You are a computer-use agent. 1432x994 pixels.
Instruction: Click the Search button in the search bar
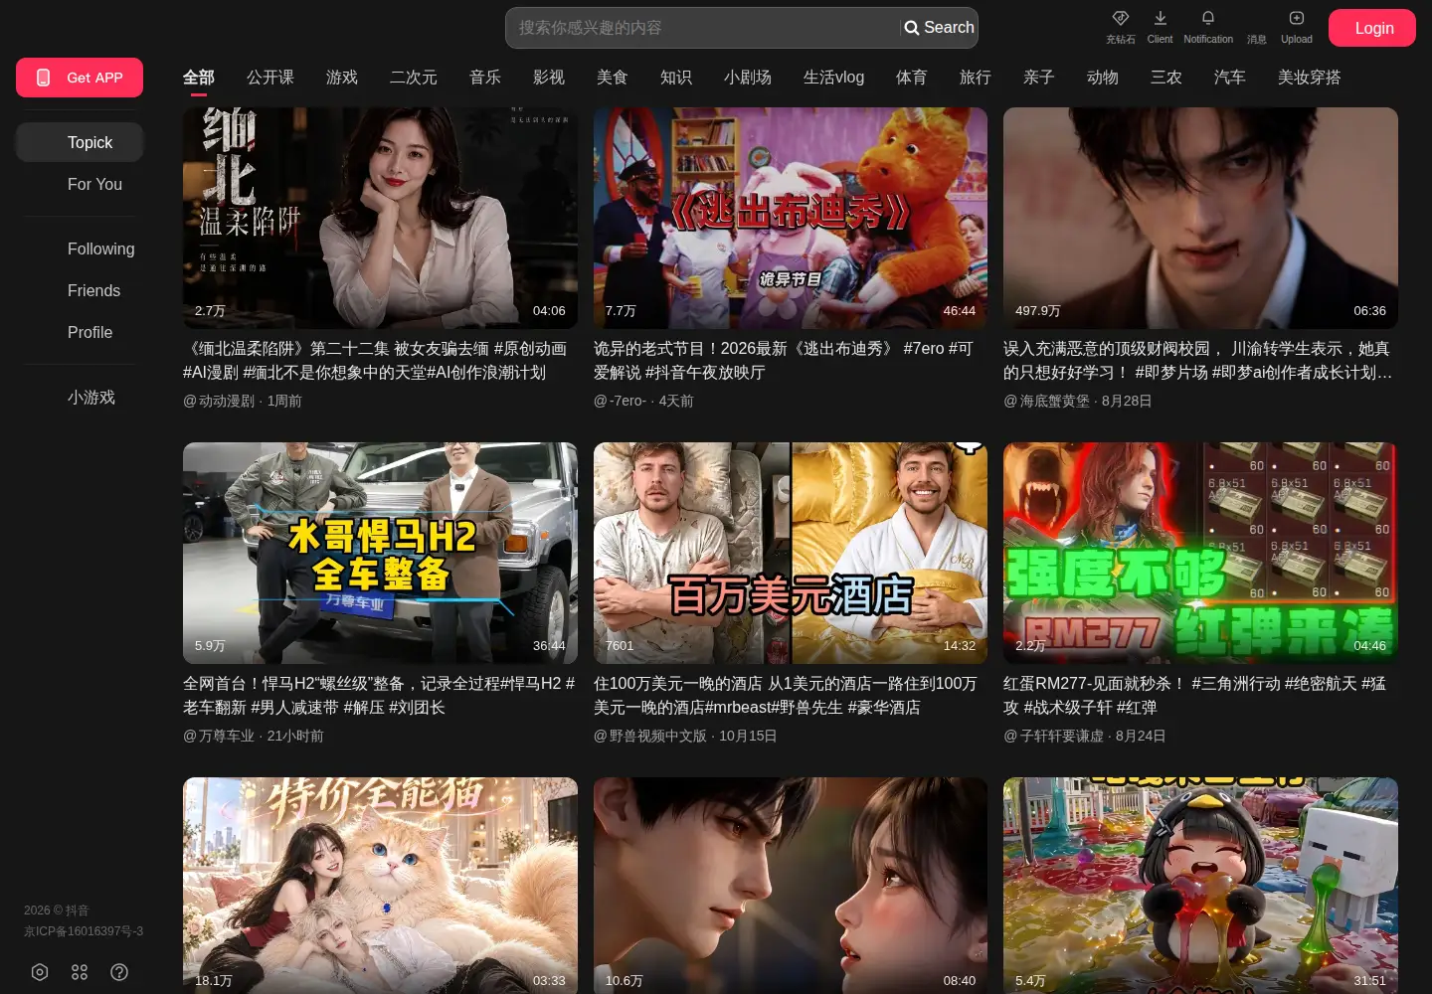tap(939, 28)
